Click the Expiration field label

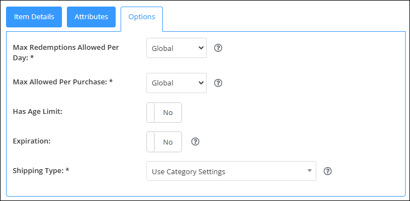[32, 141]
